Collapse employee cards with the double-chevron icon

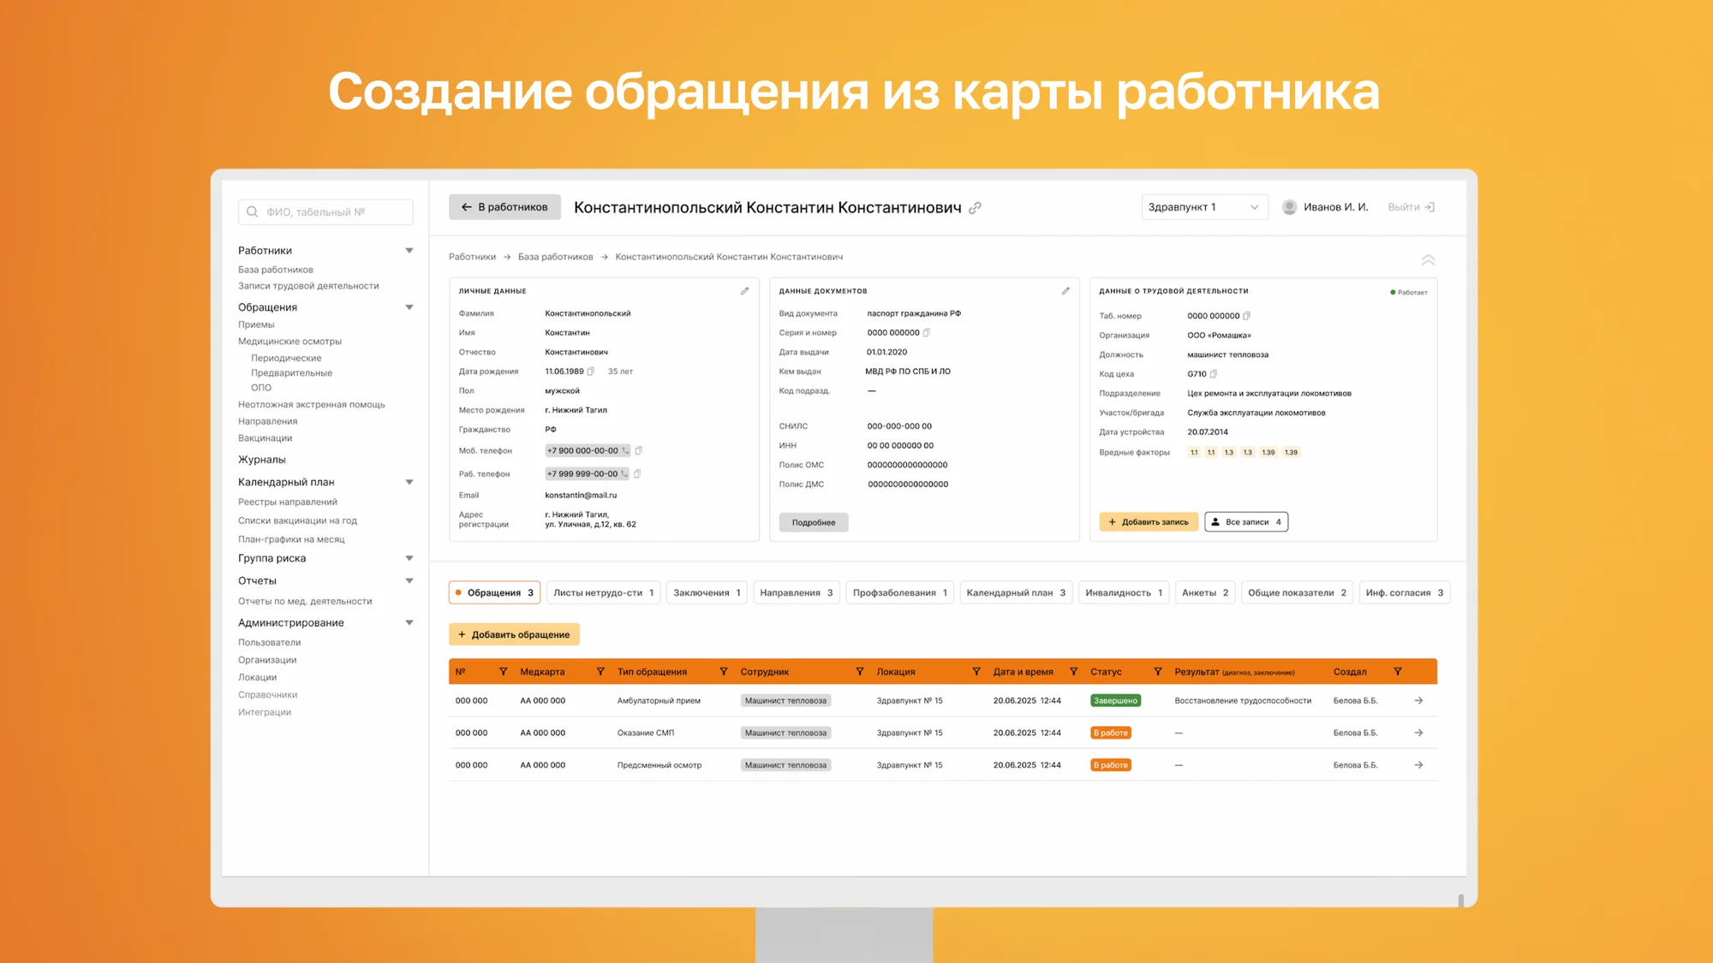(x=1428, y=259)
